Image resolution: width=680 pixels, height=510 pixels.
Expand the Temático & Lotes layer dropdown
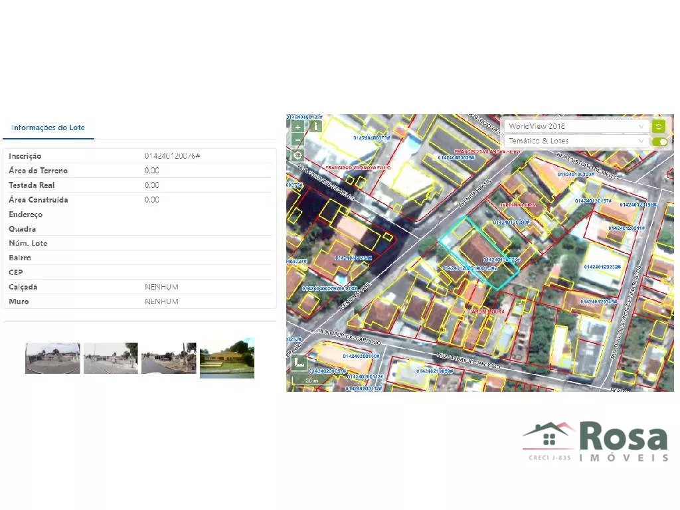tap(576, 141)
